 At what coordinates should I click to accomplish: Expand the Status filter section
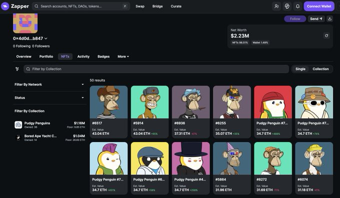tap(49, 97)
